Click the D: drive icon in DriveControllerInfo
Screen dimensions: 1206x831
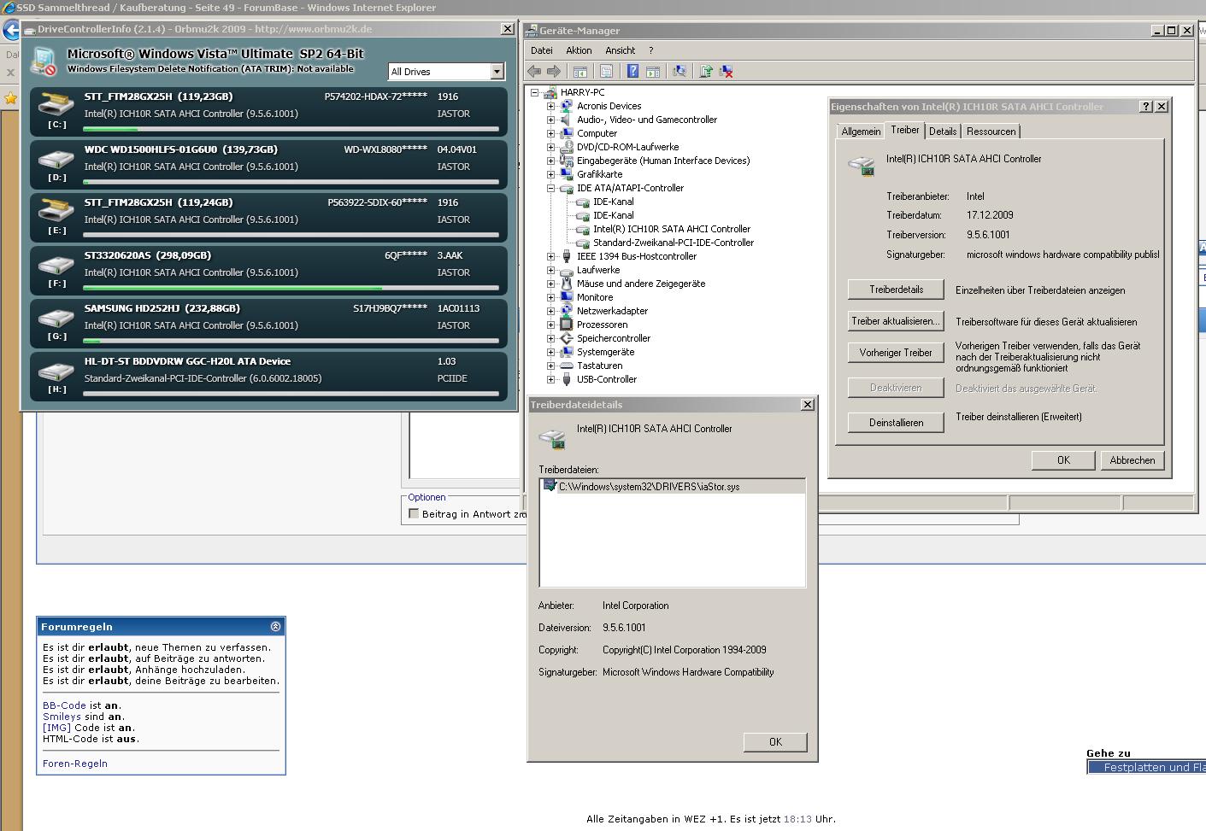pyautogui.click(x=57, y=159)
